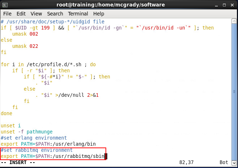Image resolution: width=238 pixels, height=168 pixels.
Task: Click the 'unset -f pathmunge' line
Action: (x=27, y=132)
